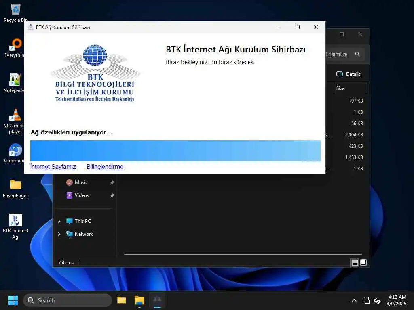
Task: Click search icon in Explorer search box
Action: [357, 54]
